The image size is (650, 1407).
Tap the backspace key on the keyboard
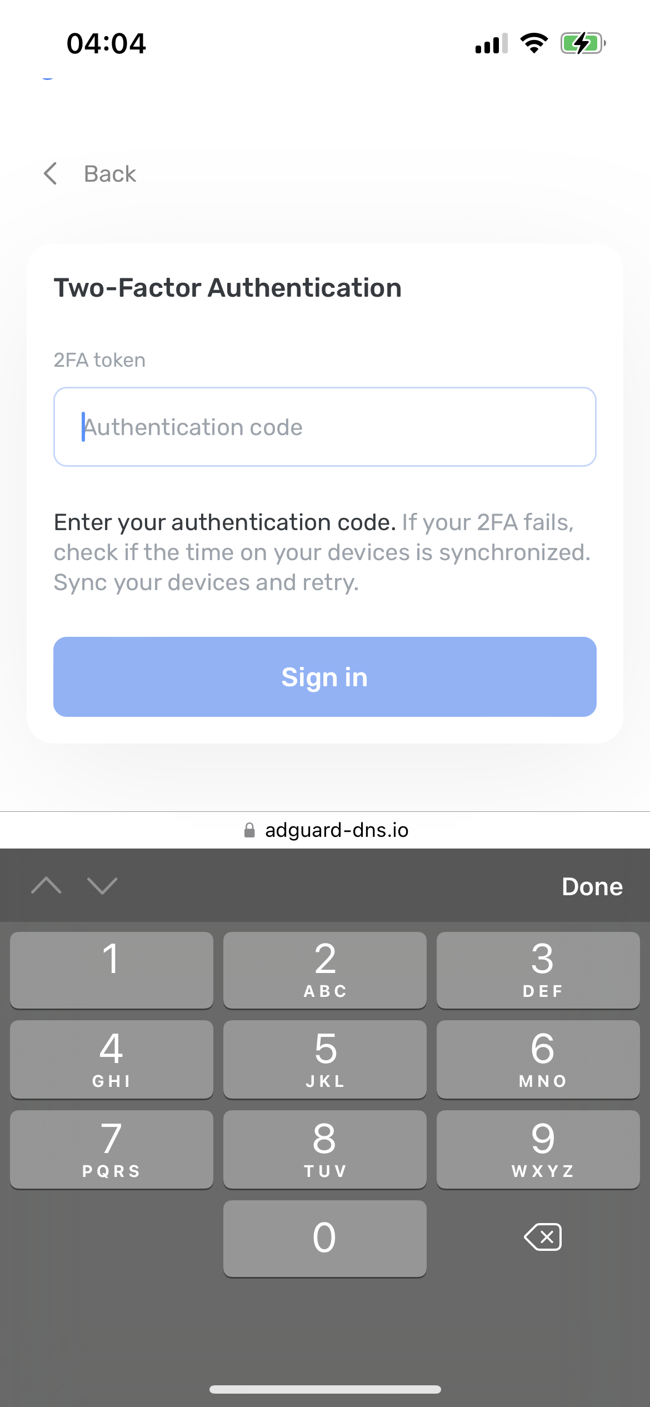tap(542, 1237)
